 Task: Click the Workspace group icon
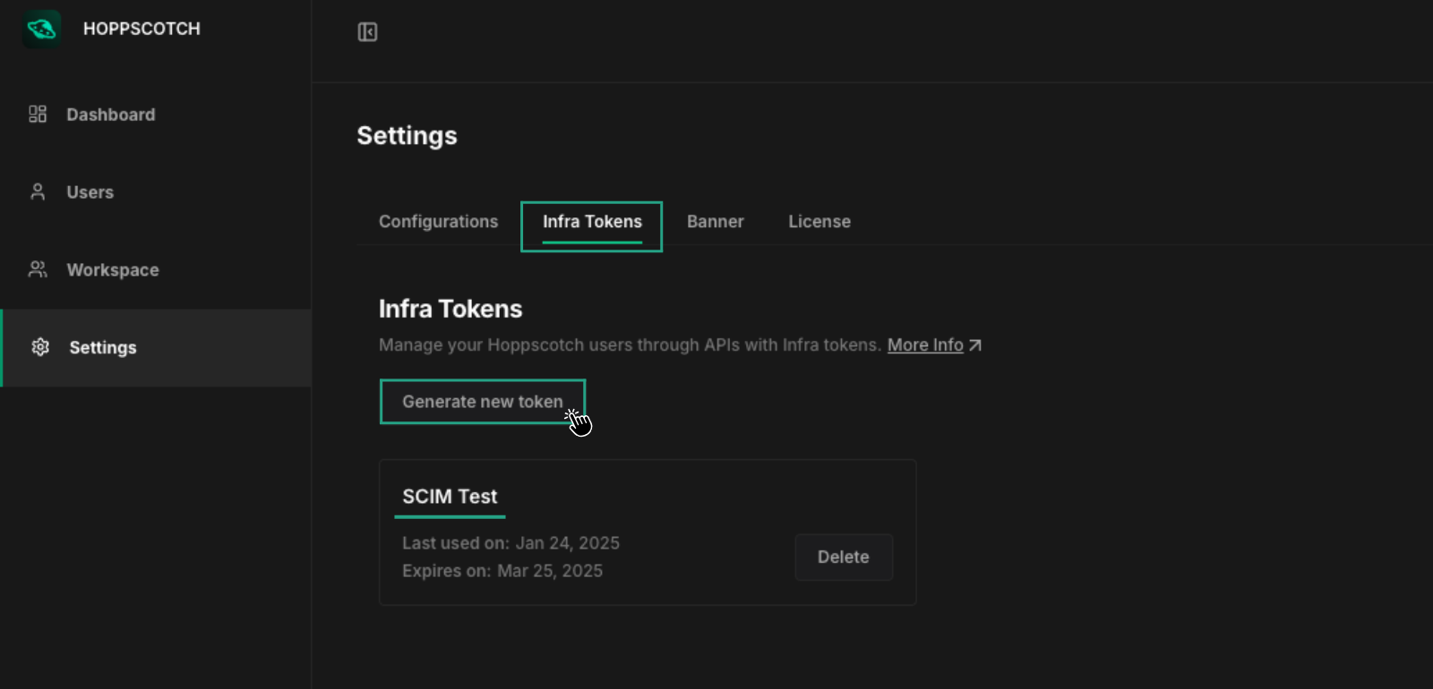coord(38,269)
